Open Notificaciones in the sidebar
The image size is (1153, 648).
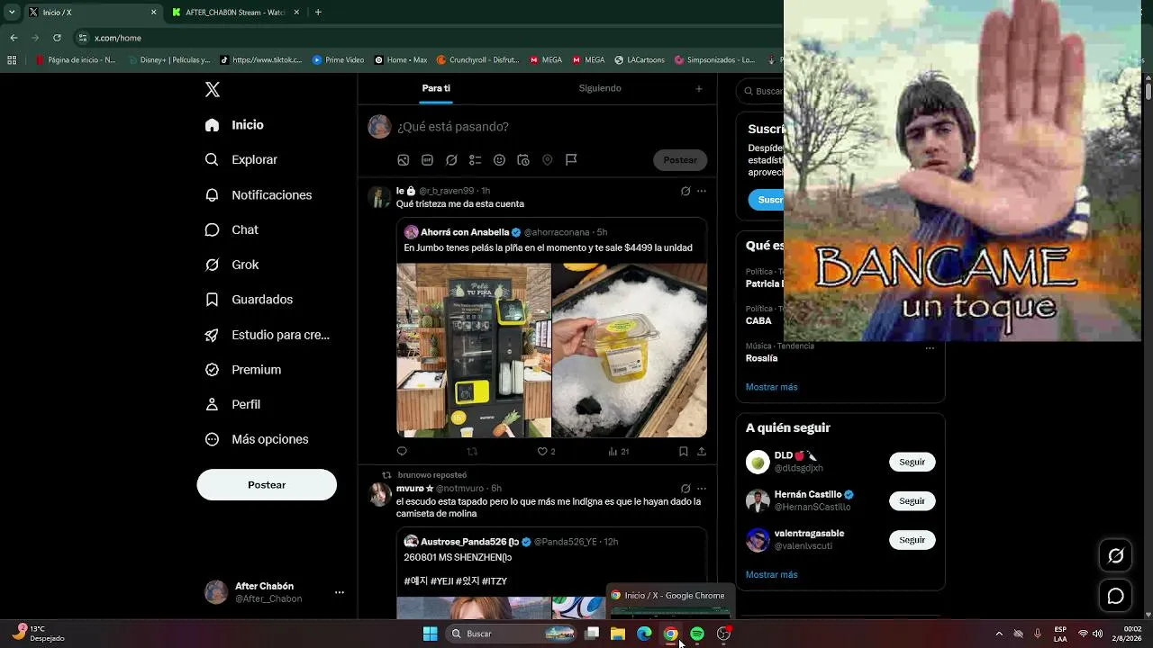click(258, 194)
